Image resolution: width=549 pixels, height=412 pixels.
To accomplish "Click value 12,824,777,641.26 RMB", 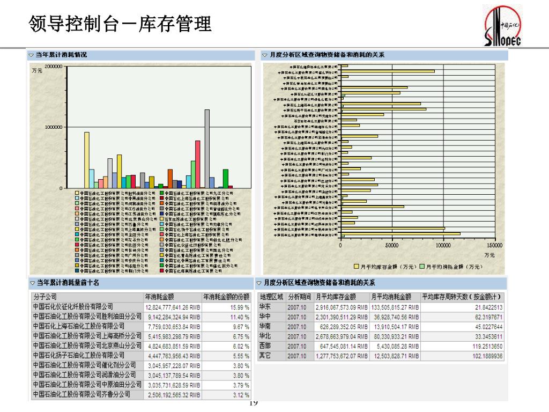I will pos(173,307).
